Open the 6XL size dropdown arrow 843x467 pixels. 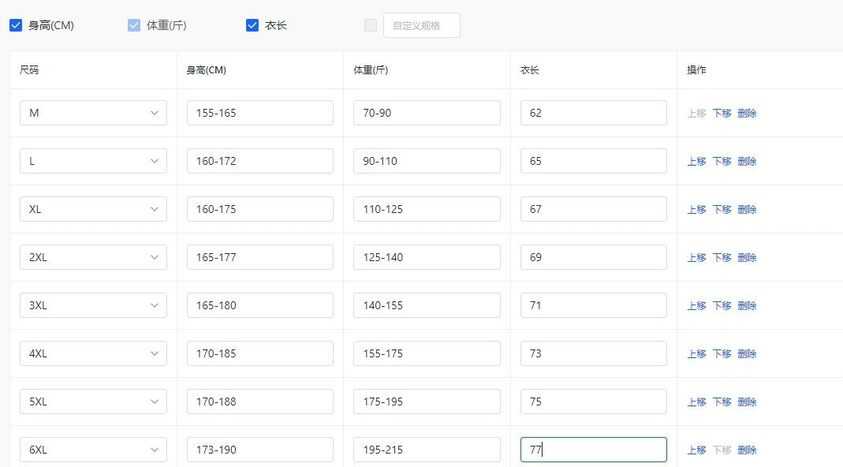point(155,450)
